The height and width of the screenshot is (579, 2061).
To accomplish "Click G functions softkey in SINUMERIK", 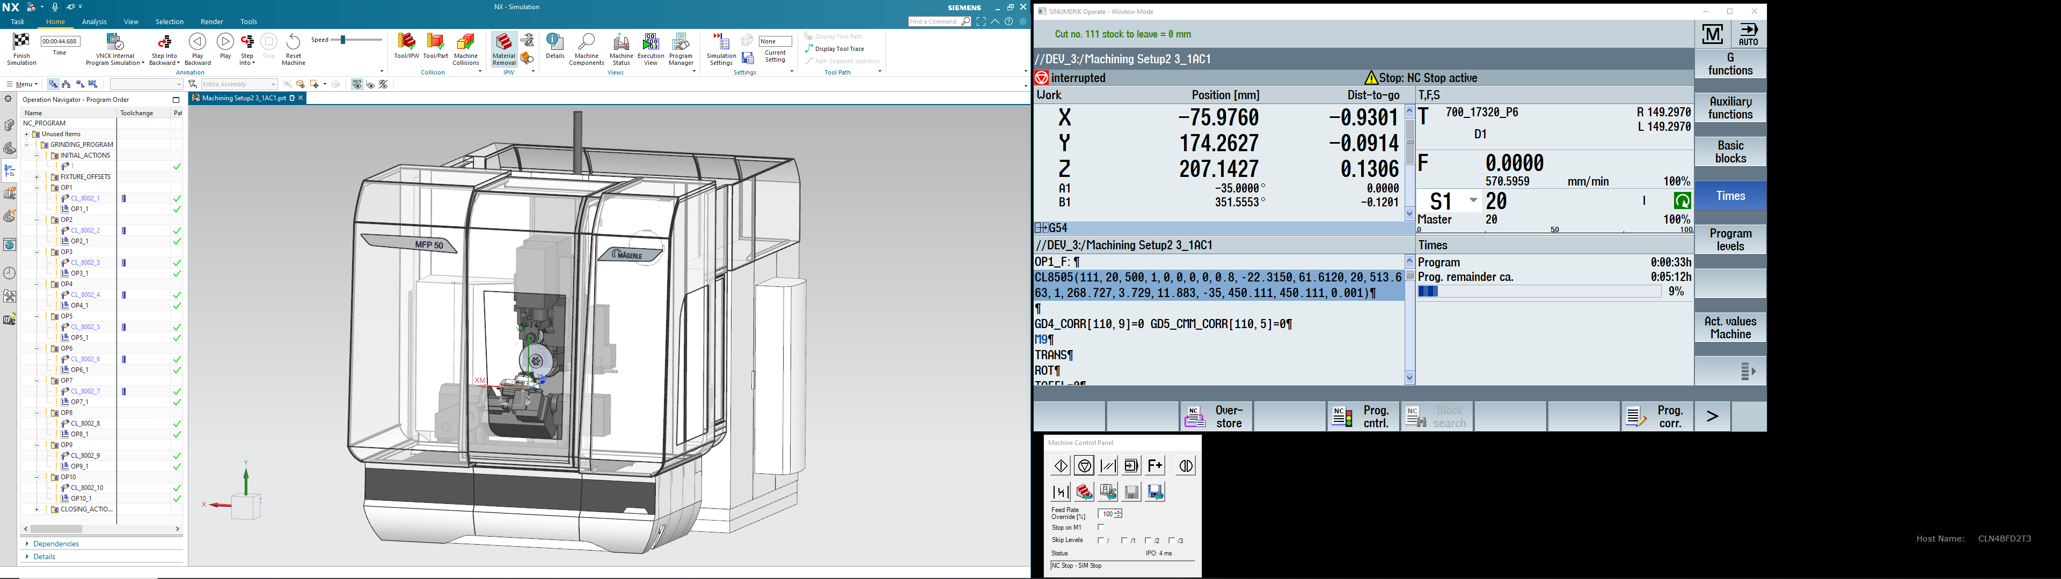I will (1730, 64).
